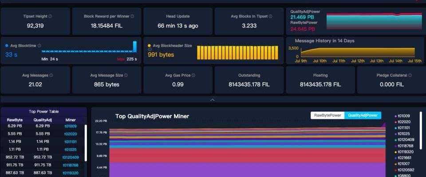Click the RawByte column header

(15, 120)
